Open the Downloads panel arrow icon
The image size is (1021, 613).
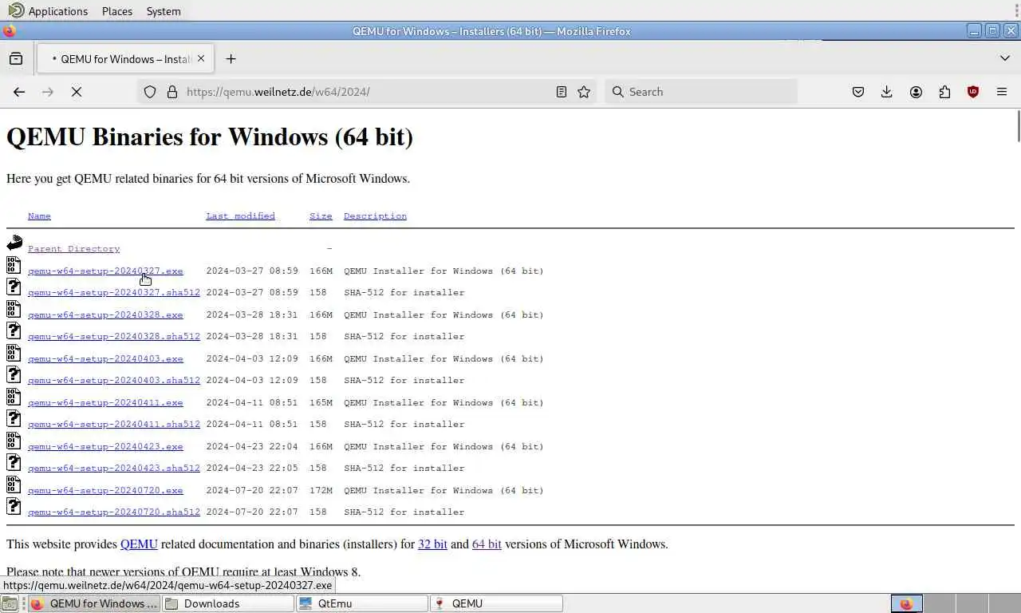(887, 92)
